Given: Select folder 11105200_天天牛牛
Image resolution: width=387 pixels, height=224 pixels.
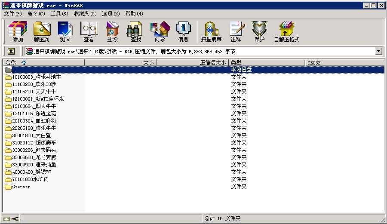Looking at the screenshot, I should pos(34,92).
